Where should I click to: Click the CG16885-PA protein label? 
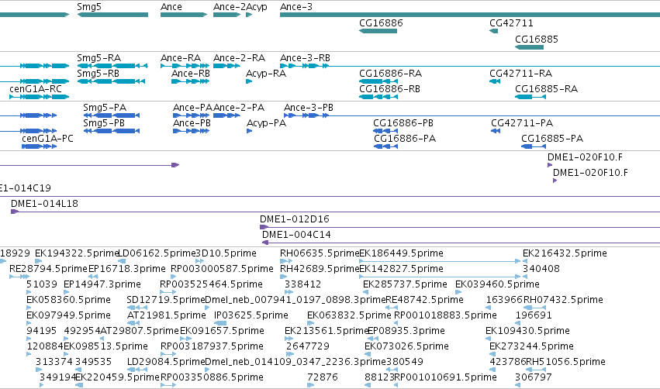point(552,139)
